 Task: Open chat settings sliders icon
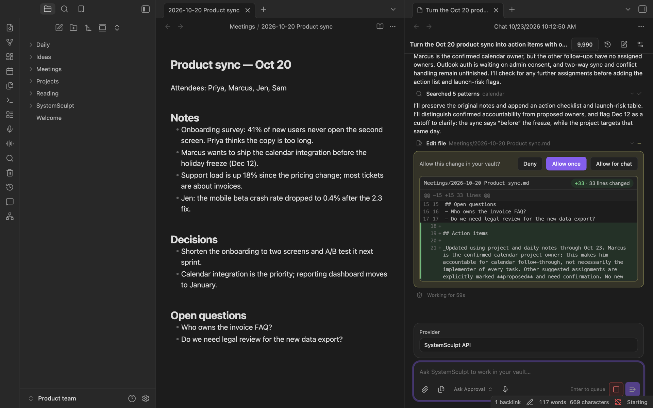640,45
